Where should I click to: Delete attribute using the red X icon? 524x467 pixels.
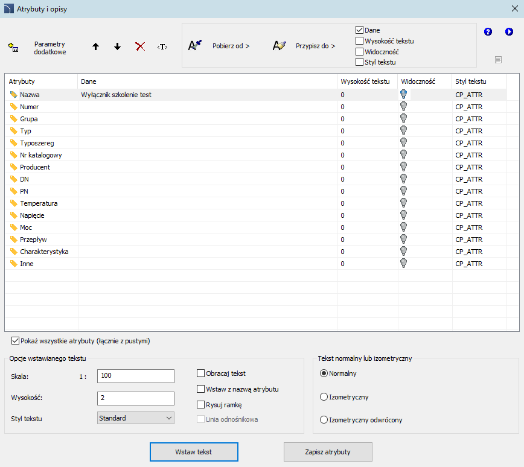tap(140, 46)
